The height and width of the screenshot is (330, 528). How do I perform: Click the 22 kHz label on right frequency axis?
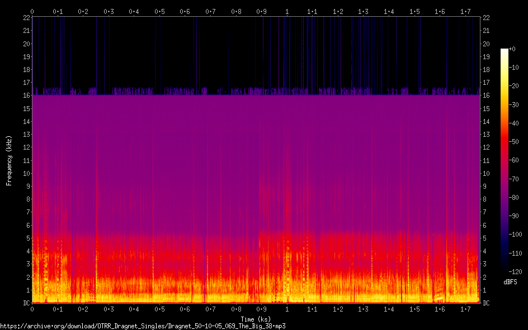pyautogui.click(x=485, y=18)
